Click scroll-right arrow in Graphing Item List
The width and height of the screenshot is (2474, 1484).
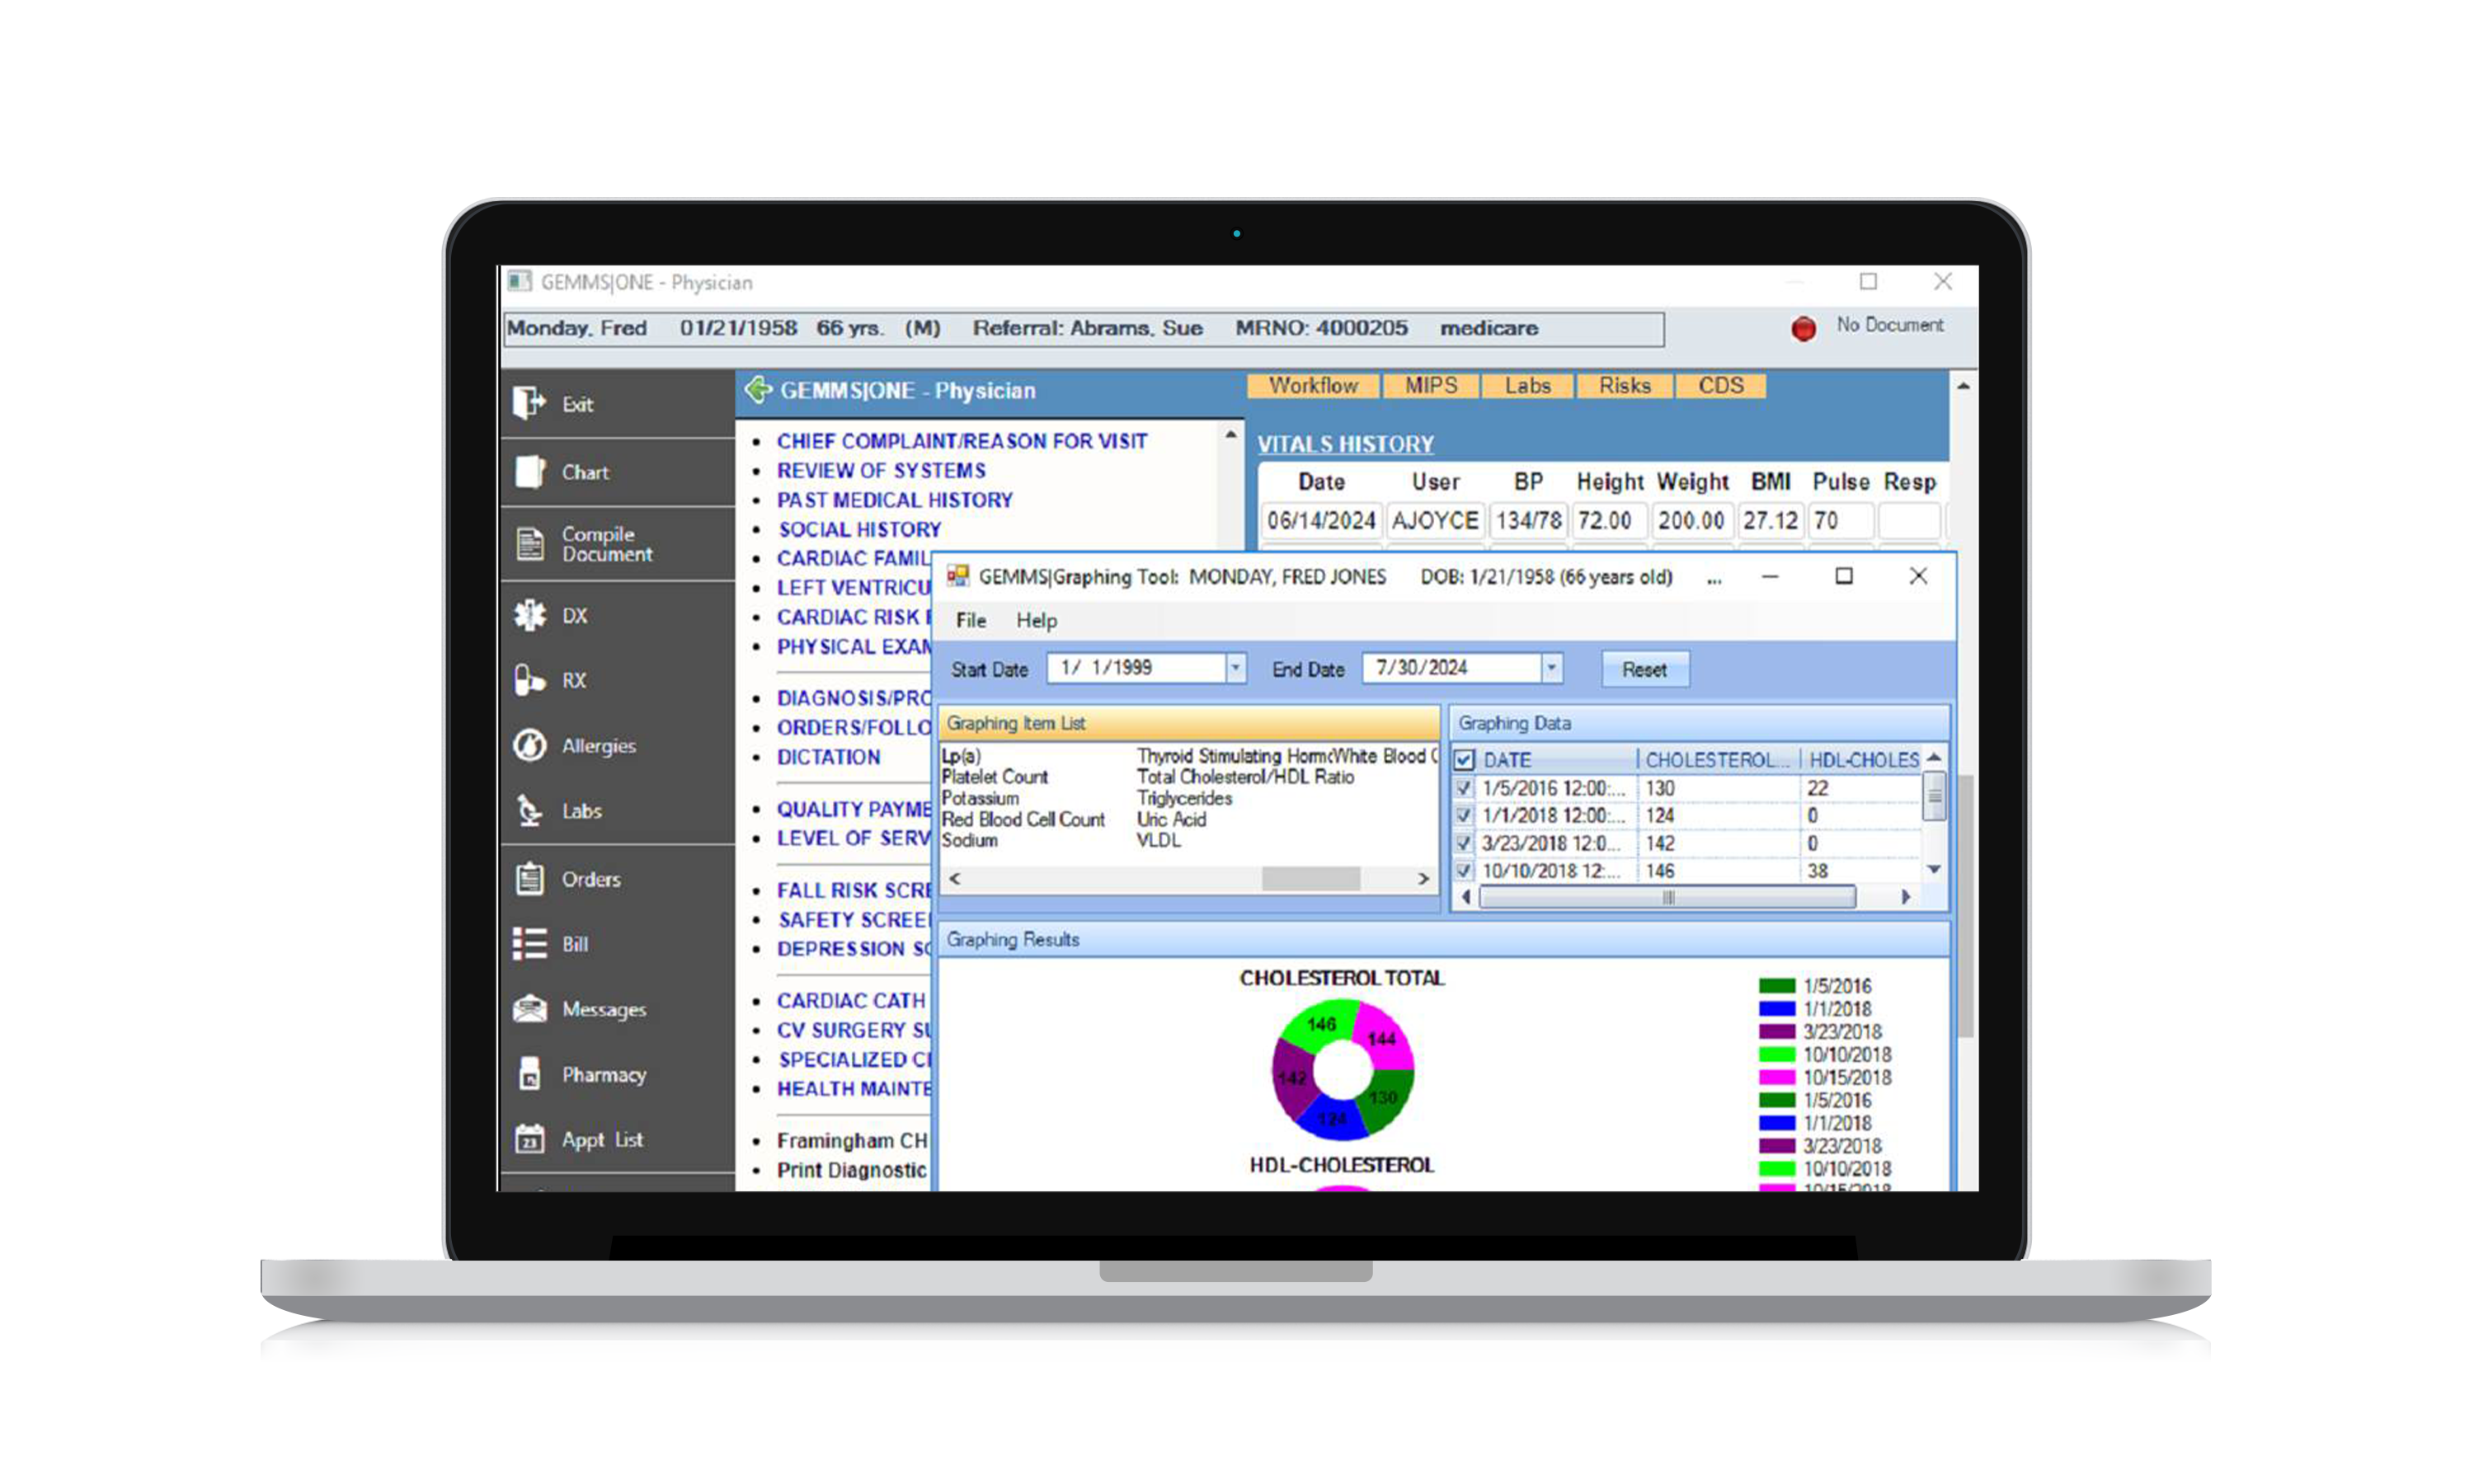pyautogui.click(x=1423, y=878)
